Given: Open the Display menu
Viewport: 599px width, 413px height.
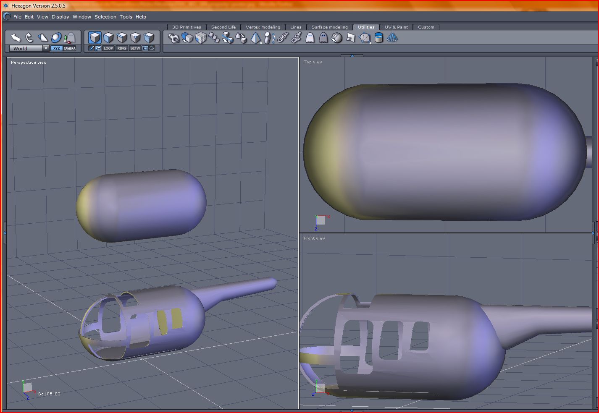Looking at the screenshot, I should point(60,17).
